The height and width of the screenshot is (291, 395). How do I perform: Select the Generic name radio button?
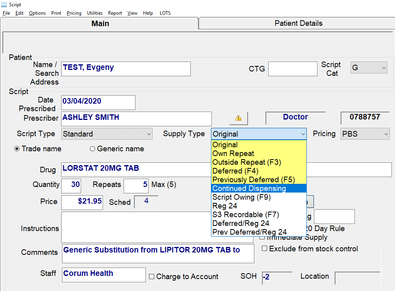tap(93, 149)
